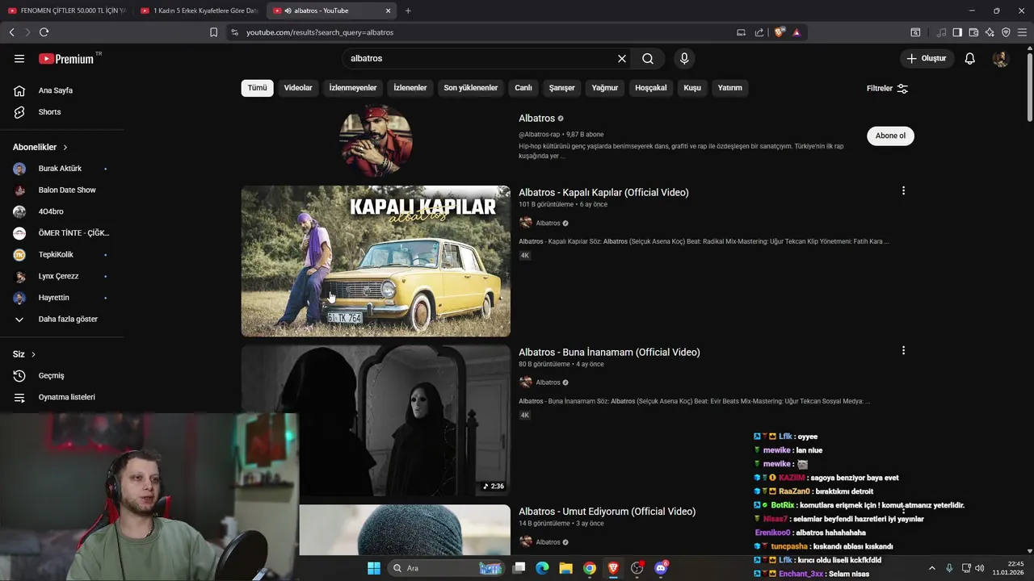Open Brave Shields lion icon
Image resolution: width=1034 pixels, height=581 pixels.
(779, 32)
